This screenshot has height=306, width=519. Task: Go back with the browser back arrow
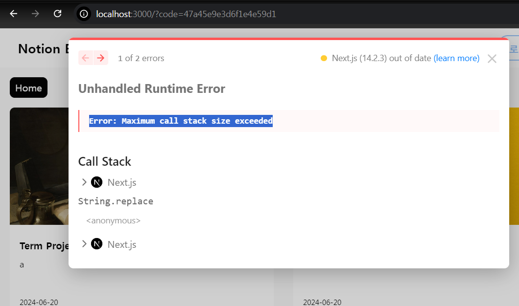(14, 14)
